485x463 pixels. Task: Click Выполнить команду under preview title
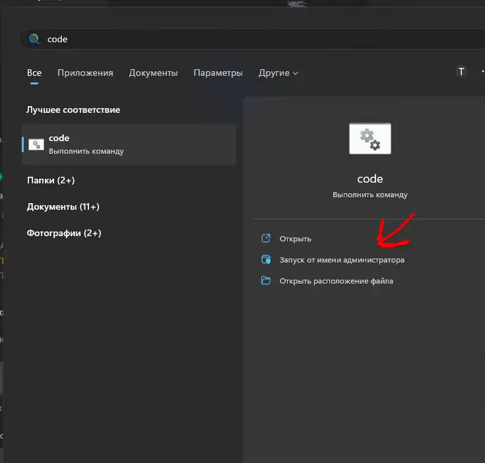click(x=370, y=195)
